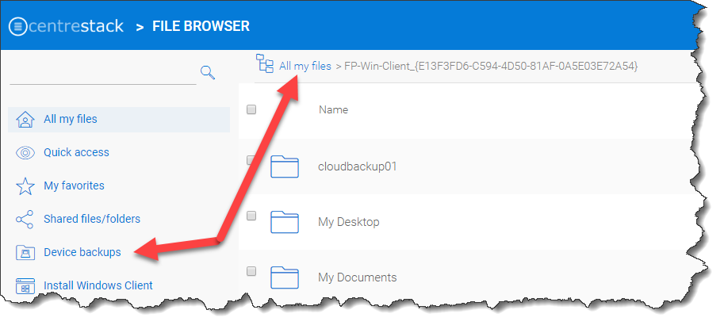Click the FP-Win-Client breadcrumb path text
This screenshot has height=329, width=724.
click(491, 66)
